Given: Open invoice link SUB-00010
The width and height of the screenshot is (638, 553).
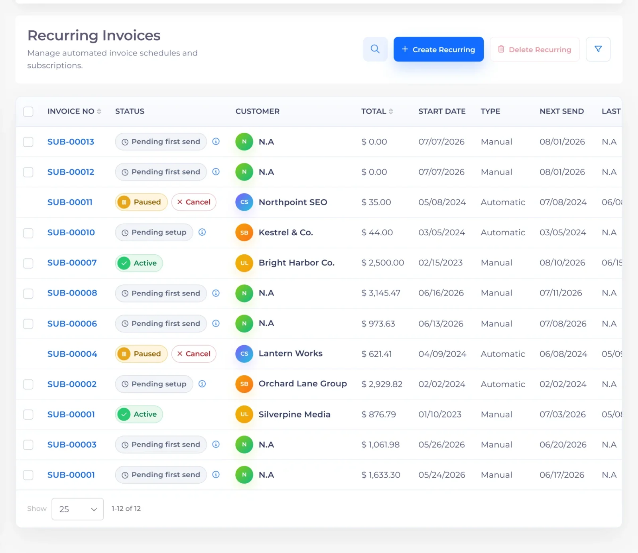Looking at the screenshot, I should pos(71,232).
